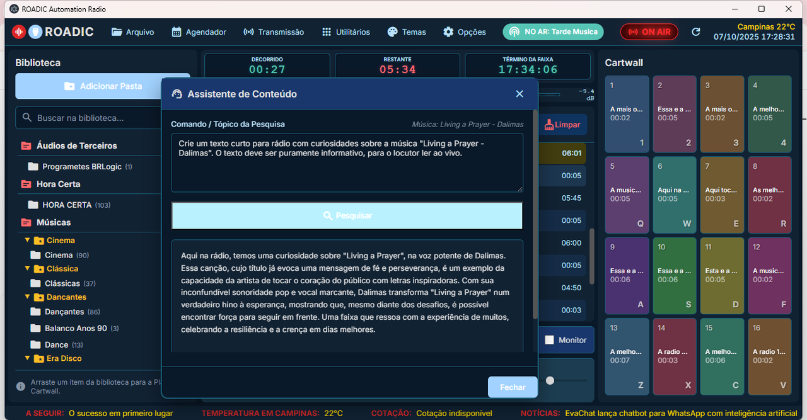Toggle the Monitor checkbox
This screenshot has height=420, width=807.
(x=549, y=340)
